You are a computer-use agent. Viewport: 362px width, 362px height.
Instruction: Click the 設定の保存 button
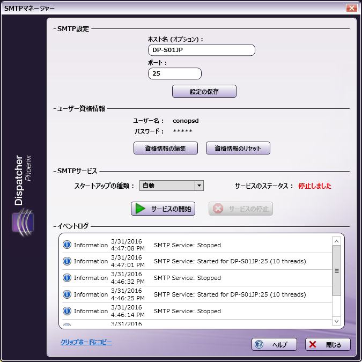204,91
